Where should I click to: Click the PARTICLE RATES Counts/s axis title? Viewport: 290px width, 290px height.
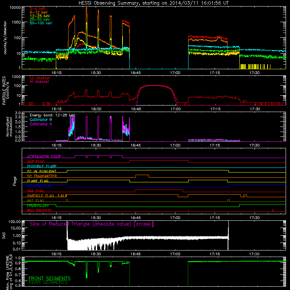coord(5,91)
